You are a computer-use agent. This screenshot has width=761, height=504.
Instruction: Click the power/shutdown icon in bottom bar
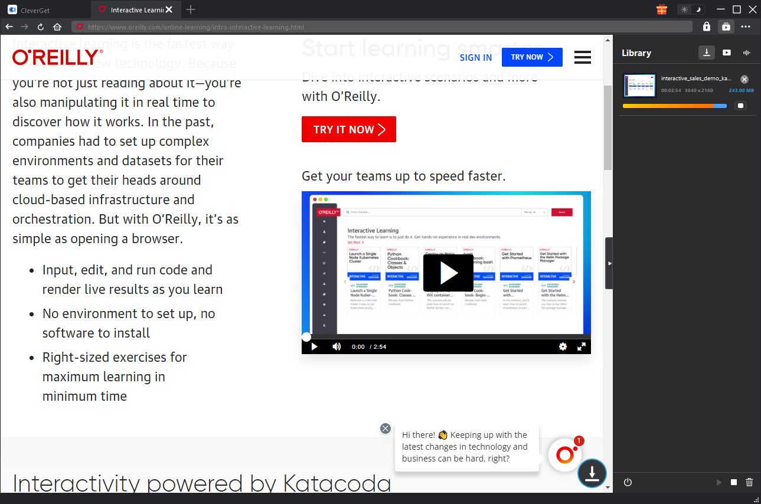pyautogui.click(x=627, y=482)
